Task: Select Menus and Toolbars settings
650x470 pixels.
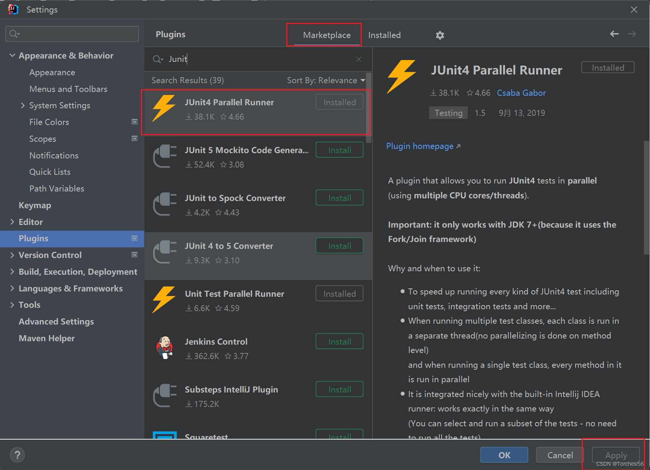Action: coord(68,89)
